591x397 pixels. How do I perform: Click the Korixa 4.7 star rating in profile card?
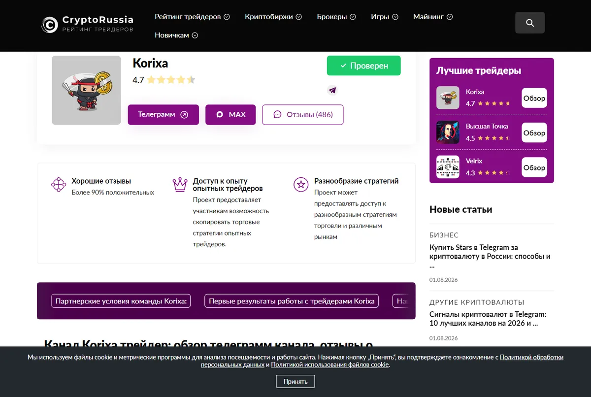[164, 80]
